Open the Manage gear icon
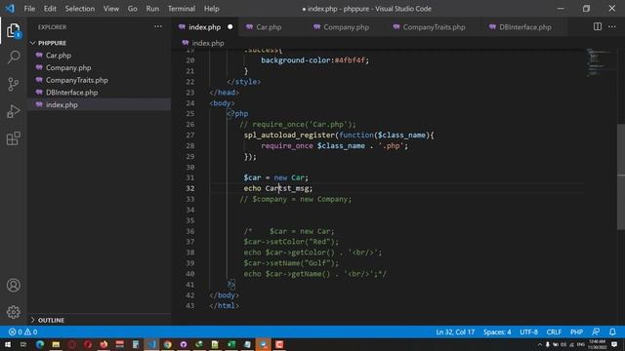 [x=13, y=312]
